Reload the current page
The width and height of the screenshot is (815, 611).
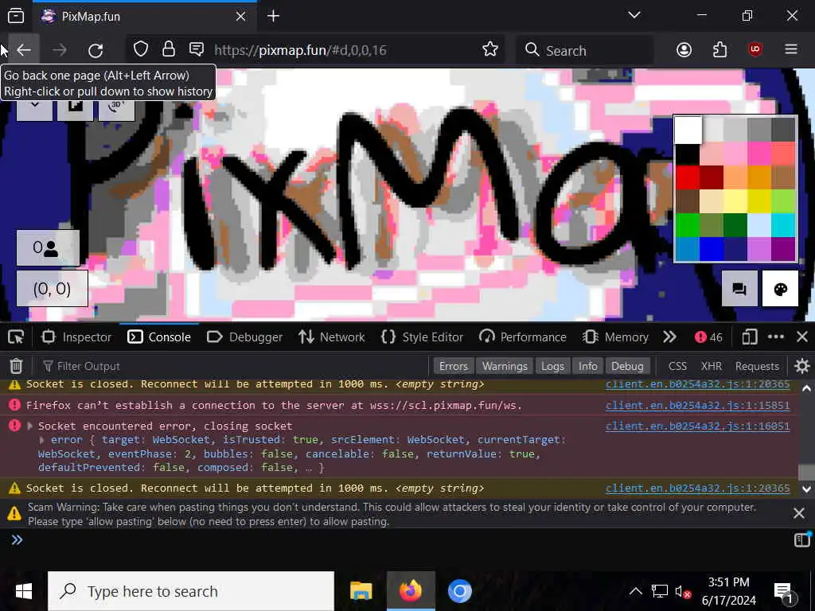(x=96, y=50)
